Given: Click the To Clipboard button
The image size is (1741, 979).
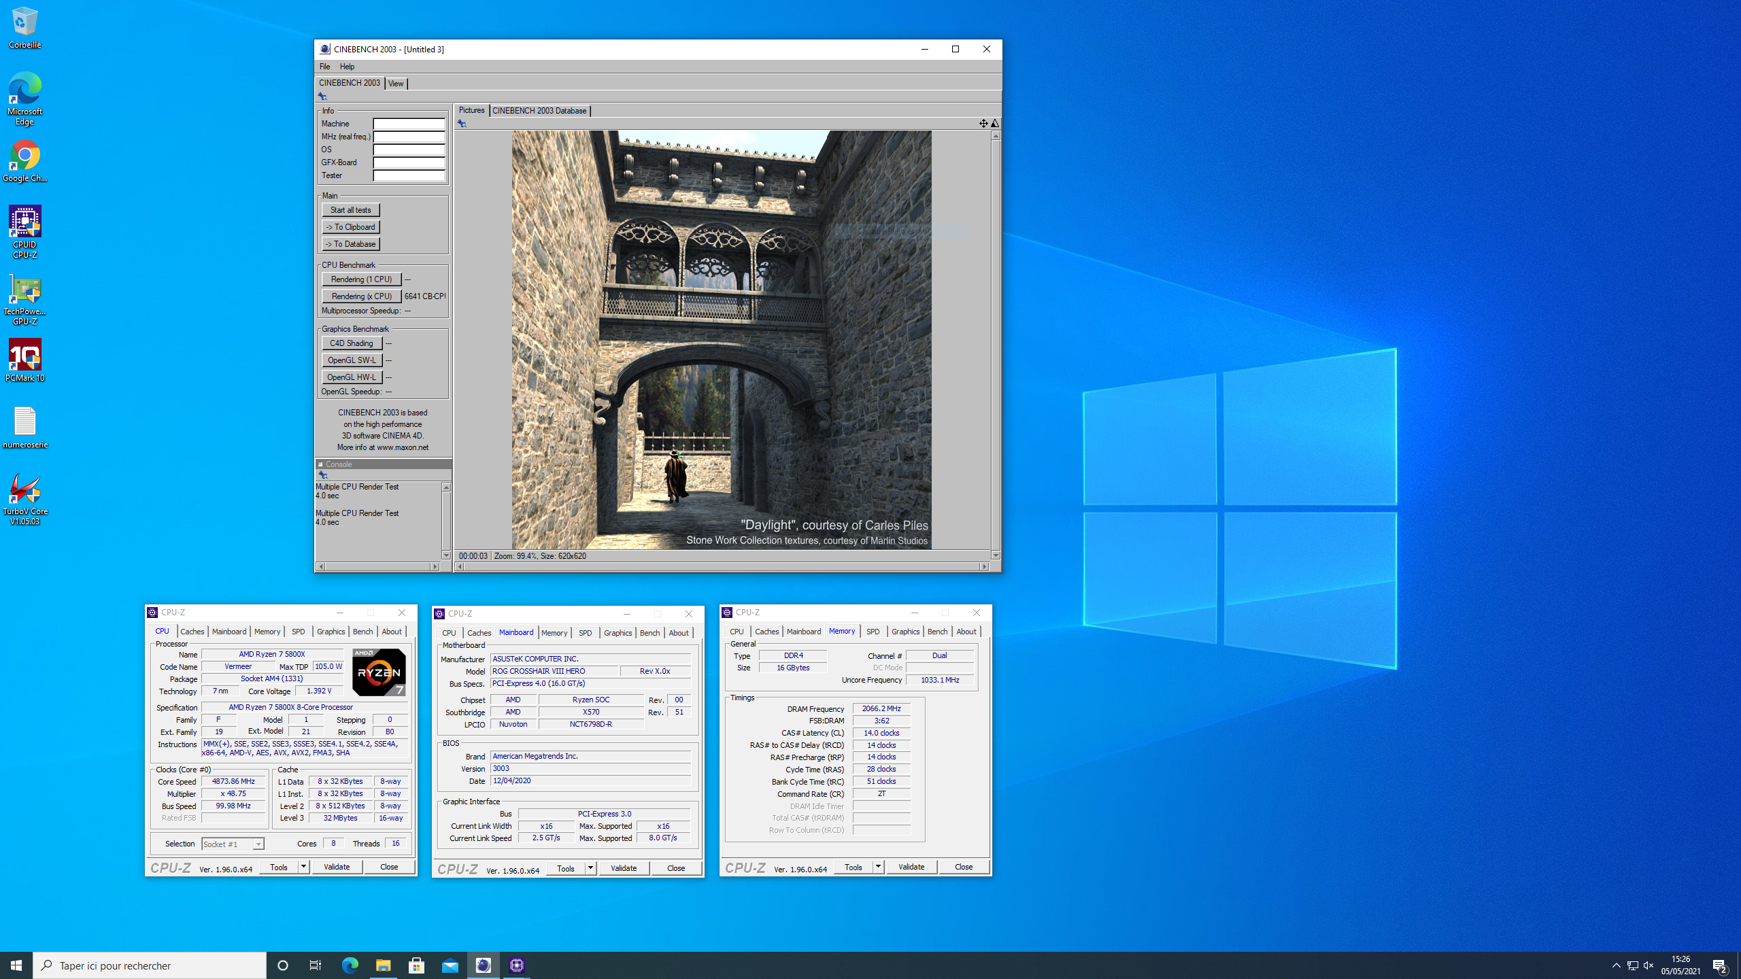Looking at the screenshot, I should 350,227.
